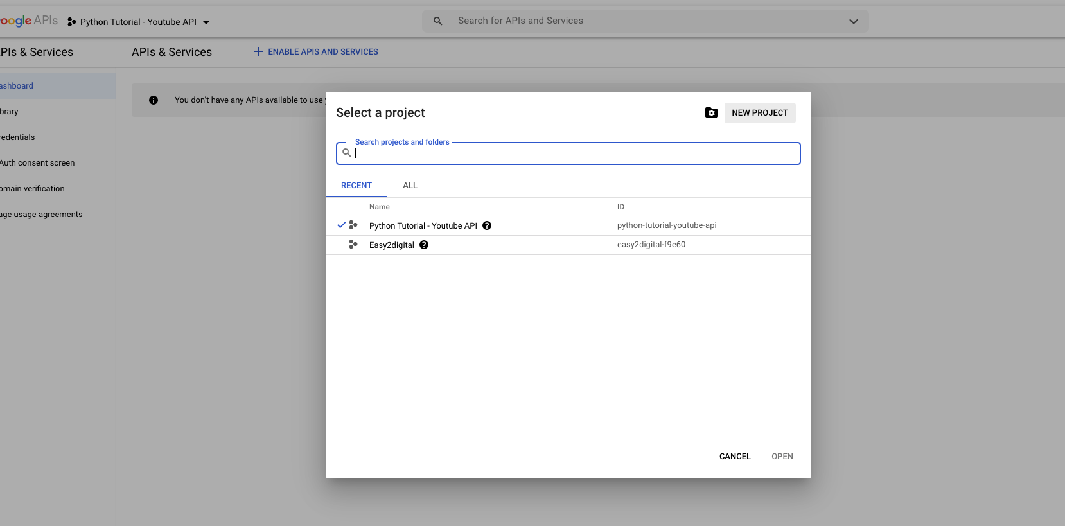Expand the top search bar chevron
The image size is (1065, 526).
[853, 21]
